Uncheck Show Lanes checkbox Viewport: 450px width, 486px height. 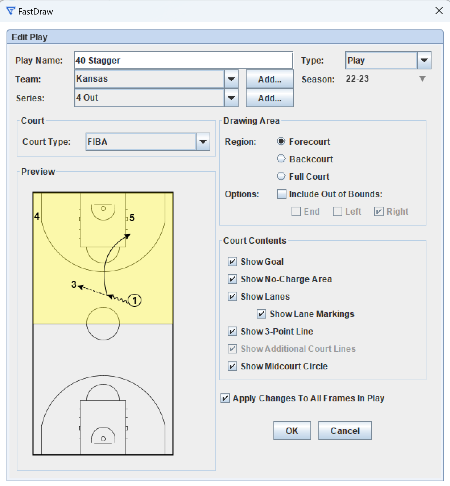click(232, 296)
